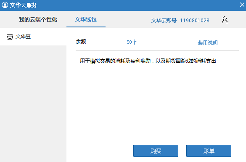Close the 文华云服务 window
The width and height of the screenshot is (246, 162).
[242, 5]
